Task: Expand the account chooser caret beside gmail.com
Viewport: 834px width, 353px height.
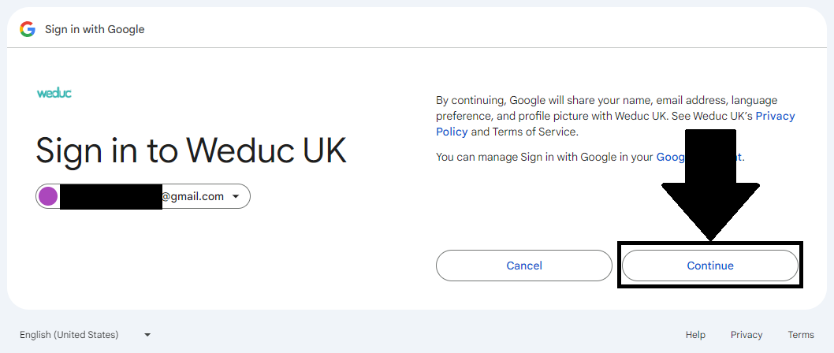Action: 236,196
